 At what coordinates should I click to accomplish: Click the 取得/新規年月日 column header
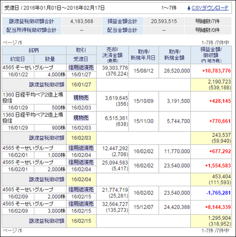click(x=144, y=55)
